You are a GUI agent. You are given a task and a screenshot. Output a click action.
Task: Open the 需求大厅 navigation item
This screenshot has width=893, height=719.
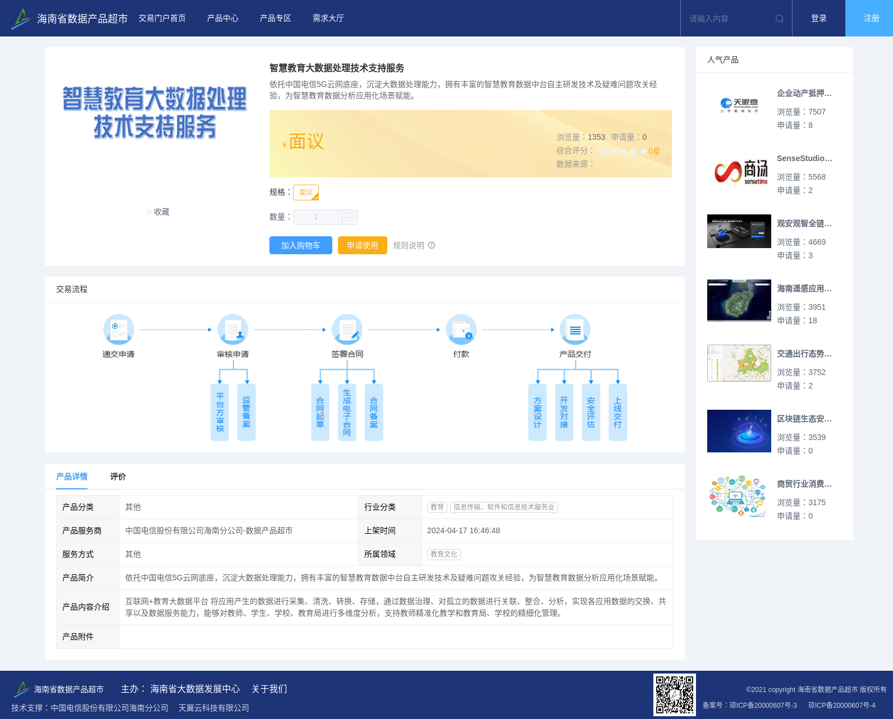pos(328,19)
